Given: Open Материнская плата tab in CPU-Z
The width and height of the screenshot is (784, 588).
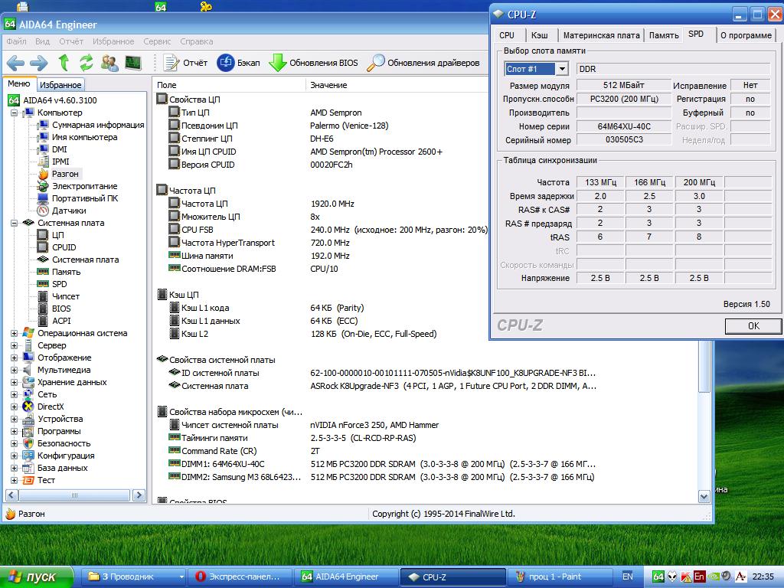Looking at the screenshot, I should click(x=601, y=35).
